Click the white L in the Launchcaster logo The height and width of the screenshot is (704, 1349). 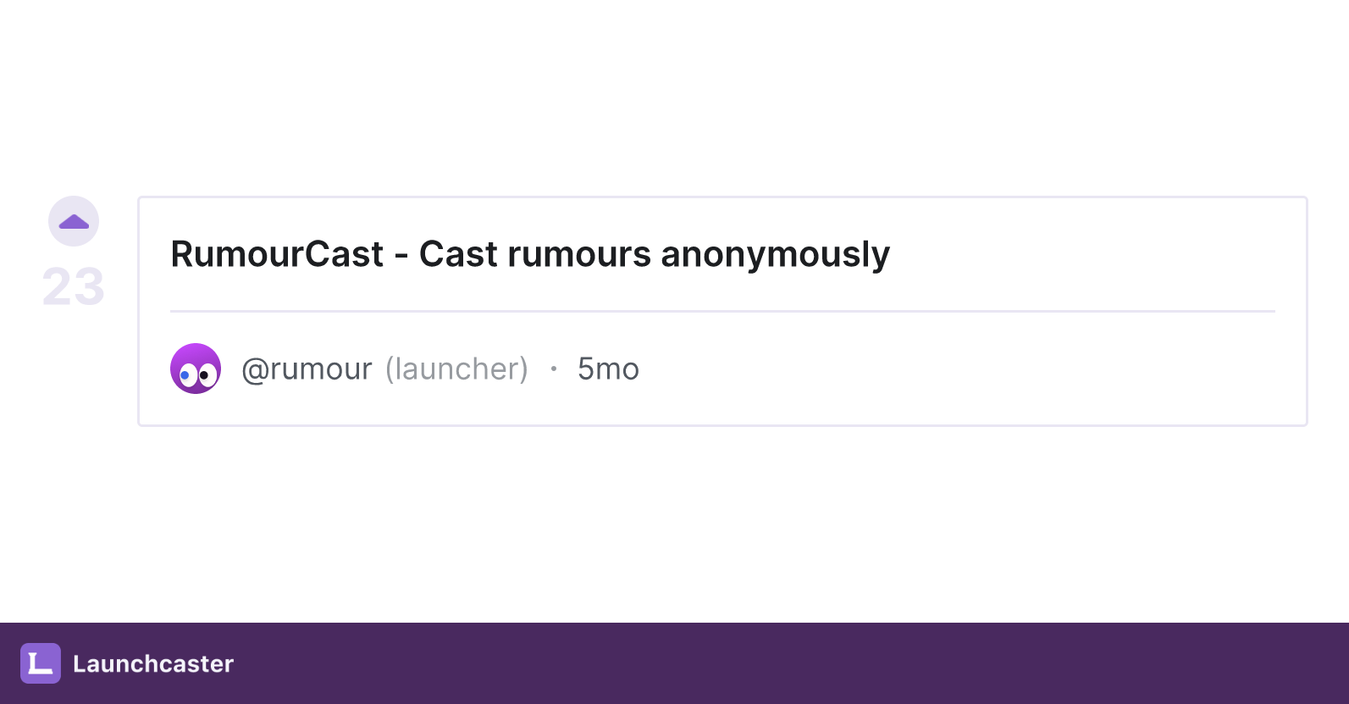(x=40, y=663)
